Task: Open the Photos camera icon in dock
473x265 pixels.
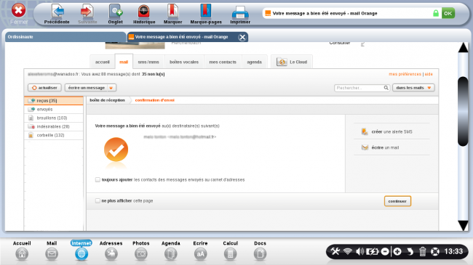Action: tap(141, 254)
